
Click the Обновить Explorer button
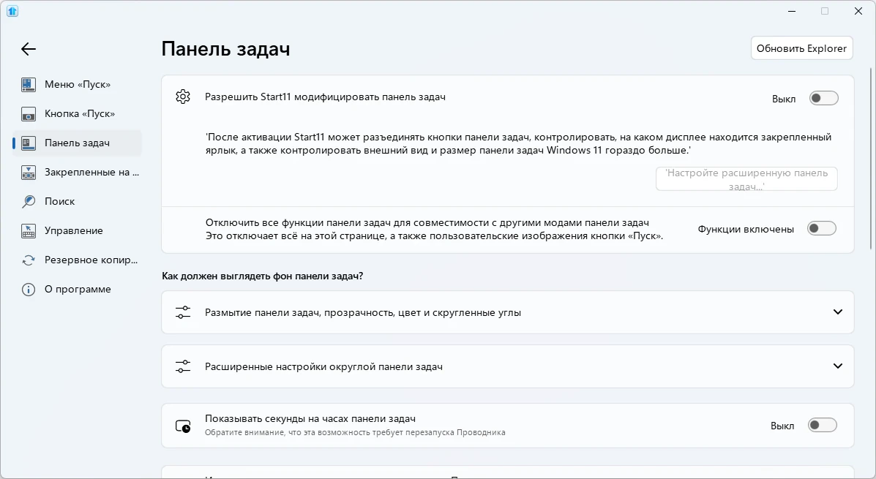801,48
